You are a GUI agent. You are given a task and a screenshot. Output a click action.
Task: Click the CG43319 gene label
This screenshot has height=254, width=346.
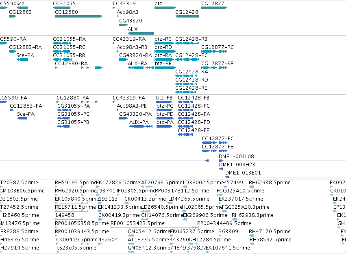(124, 4)
